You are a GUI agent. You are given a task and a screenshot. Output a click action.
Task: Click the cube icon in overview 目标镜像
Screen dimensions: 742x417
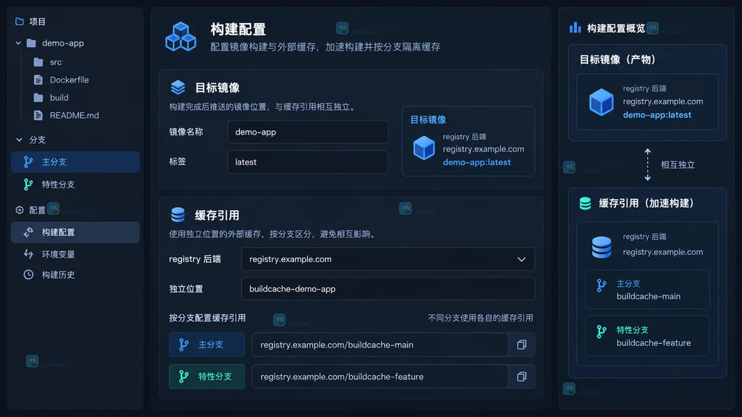pos(601,102)
